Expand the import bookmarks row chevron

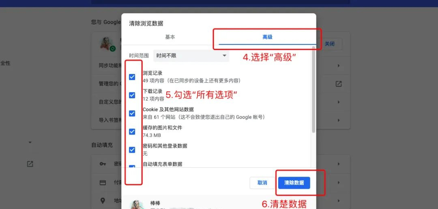339,120
